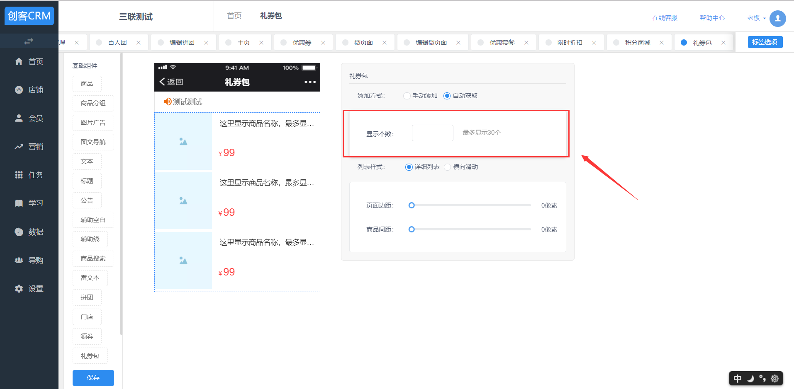Add the 辅助空白 component
This screenshot has width=794, height=389.
coord(93,220)
